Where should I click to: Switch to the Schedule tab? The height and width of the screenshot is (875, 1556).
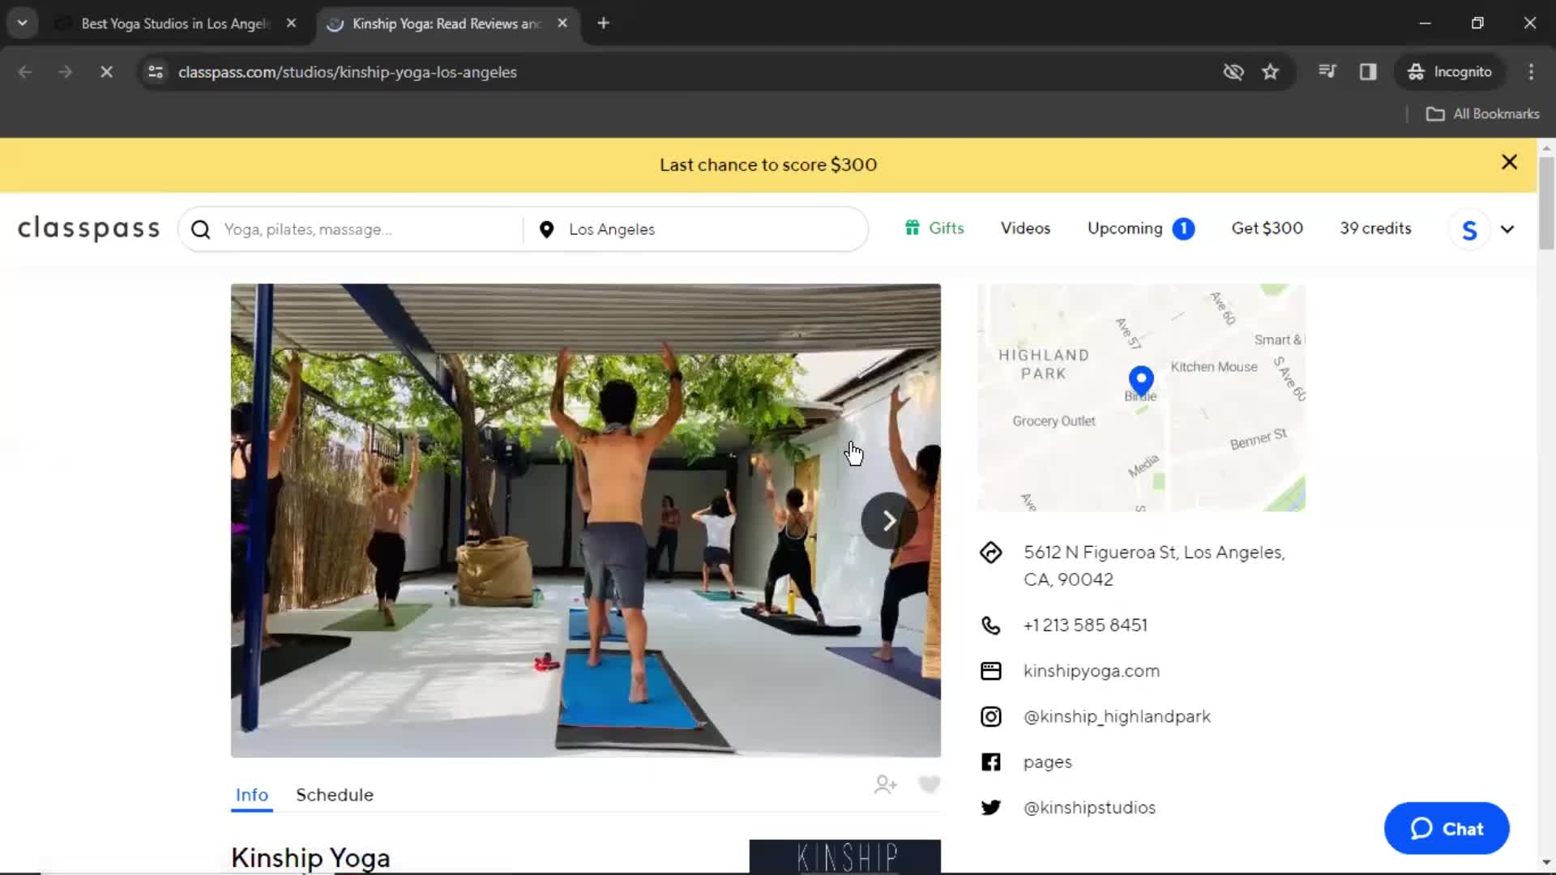[335, 795]
